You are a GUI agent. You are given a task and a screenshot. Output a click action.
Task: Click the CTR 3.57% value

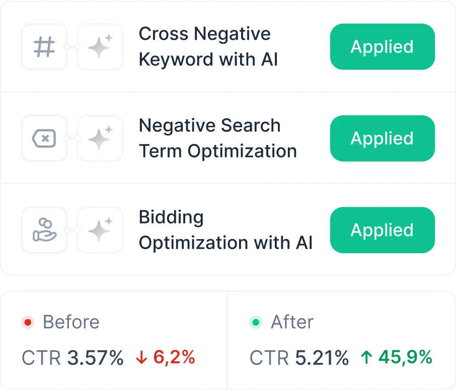point(72,357)
